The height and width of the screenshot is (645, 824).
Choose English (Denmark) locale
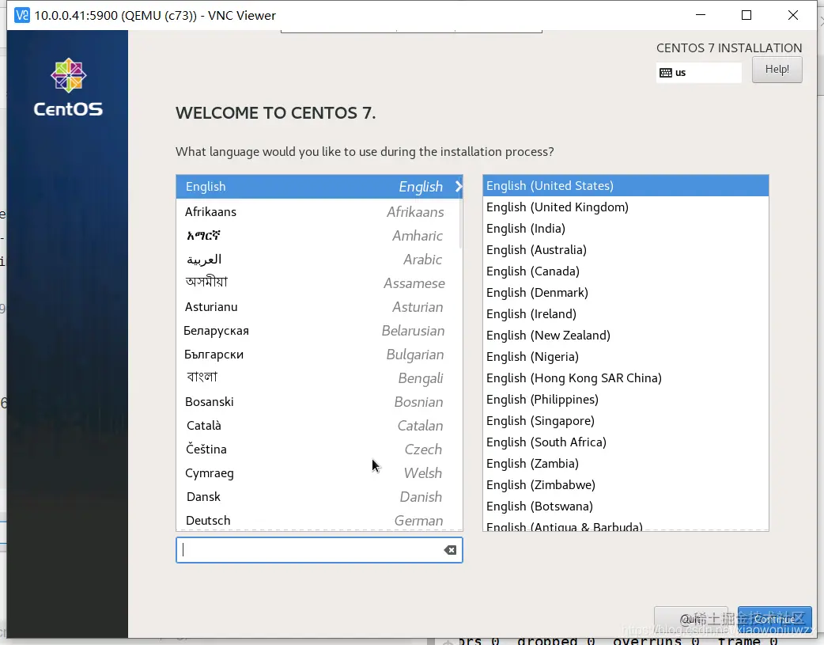626,293
